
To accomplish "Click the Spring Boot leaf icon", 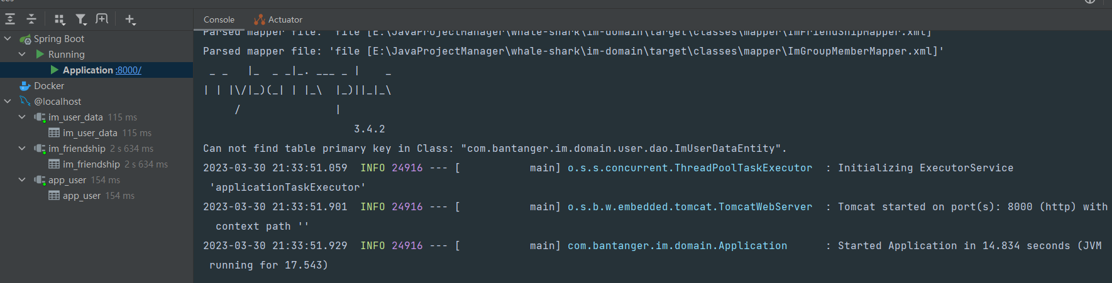I will tap(25, 39).
